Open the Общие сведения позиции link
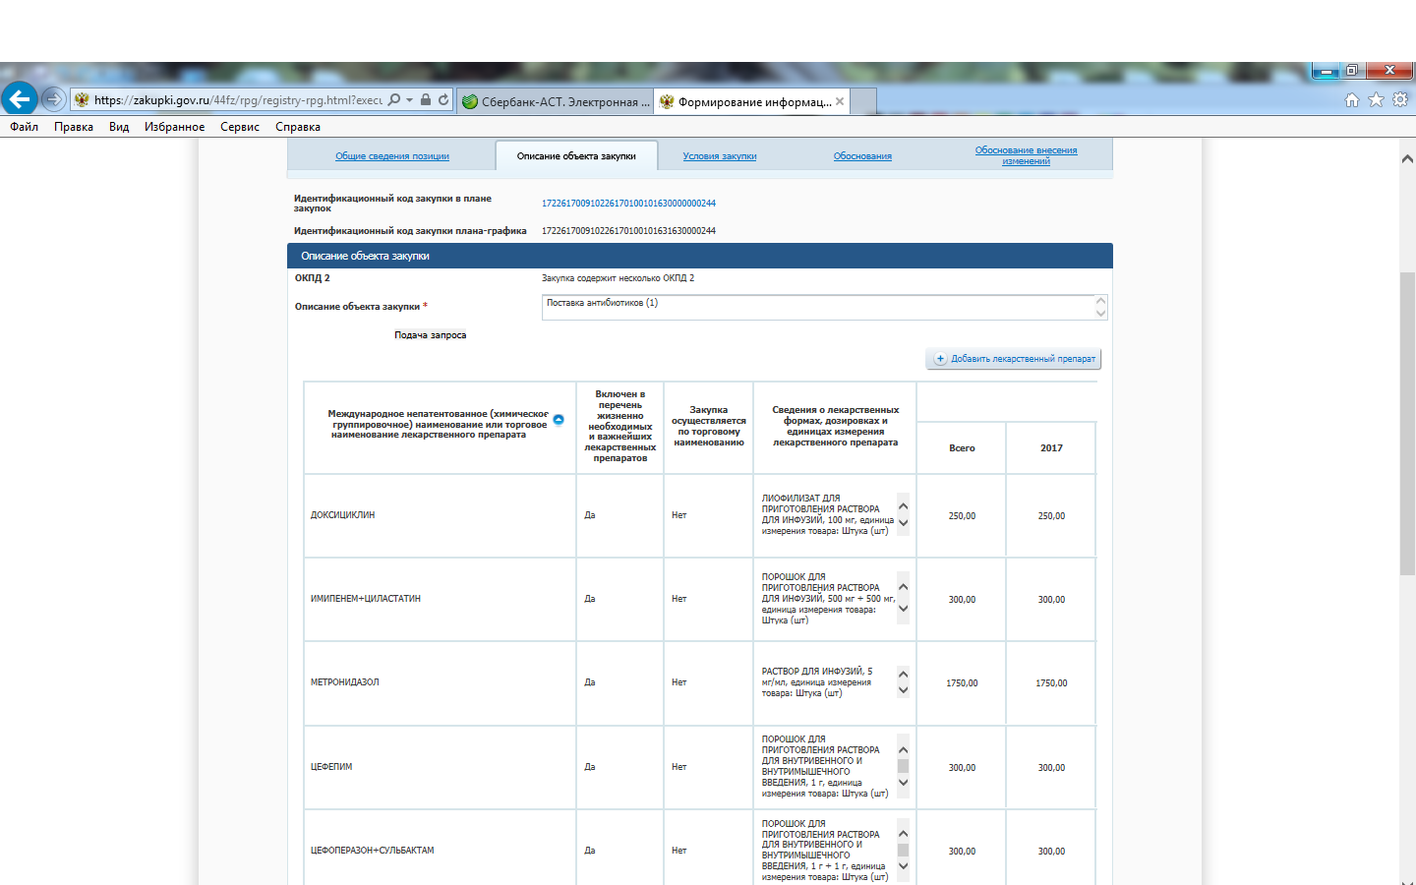1416x885 pixels. click(391, 156)
